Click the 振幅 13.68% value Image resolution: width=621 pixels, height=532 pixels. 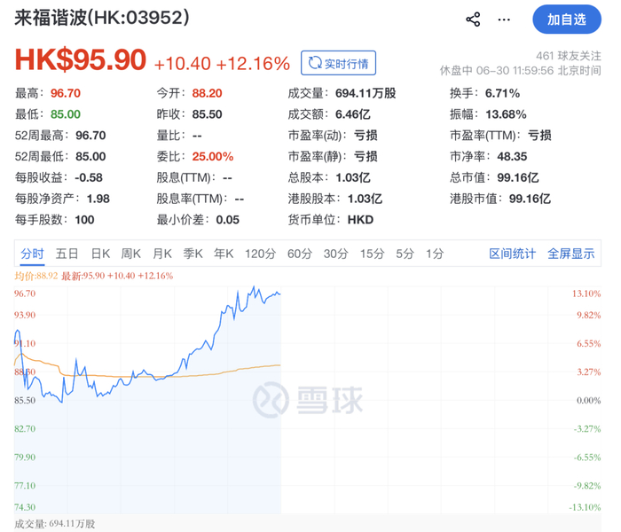point(506,114)
